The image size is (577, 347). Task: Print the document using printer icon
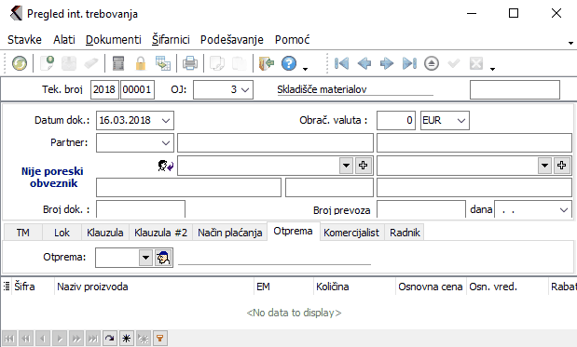190,63
